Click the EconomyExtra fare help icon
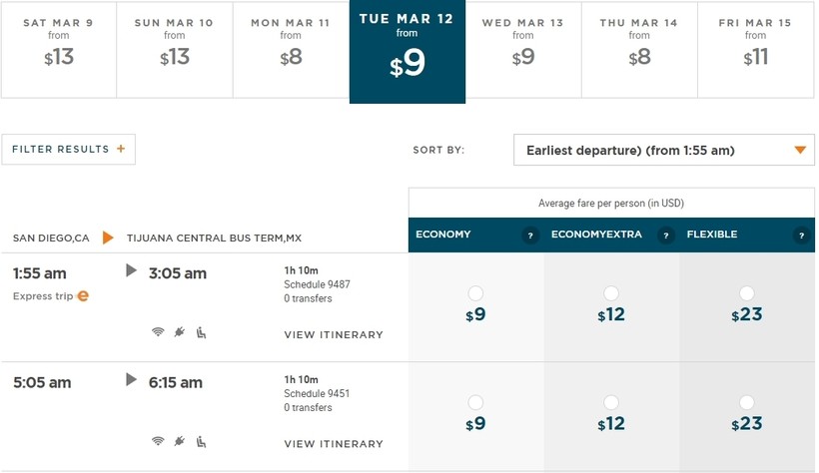 point(665,236)
